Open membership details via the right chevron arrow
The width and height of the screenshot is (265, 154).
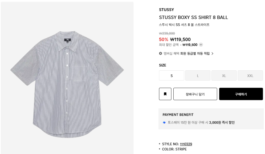coord(212,54)
